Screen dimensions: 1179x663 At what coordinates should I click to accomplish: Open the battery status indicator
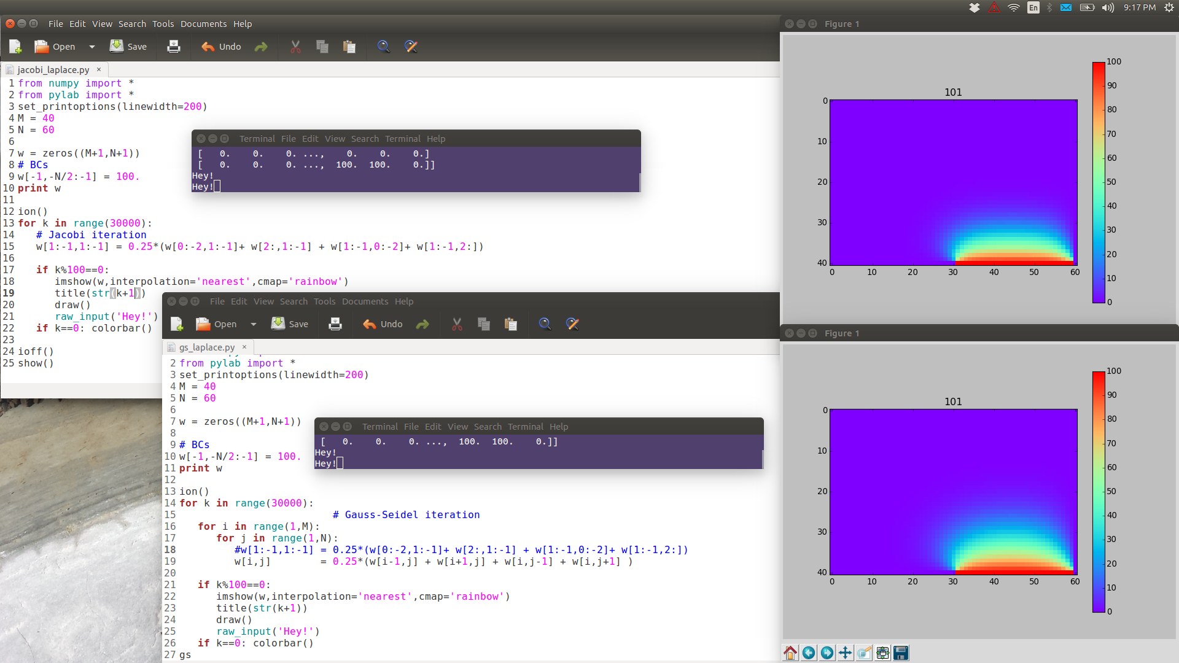(1088, 7)
